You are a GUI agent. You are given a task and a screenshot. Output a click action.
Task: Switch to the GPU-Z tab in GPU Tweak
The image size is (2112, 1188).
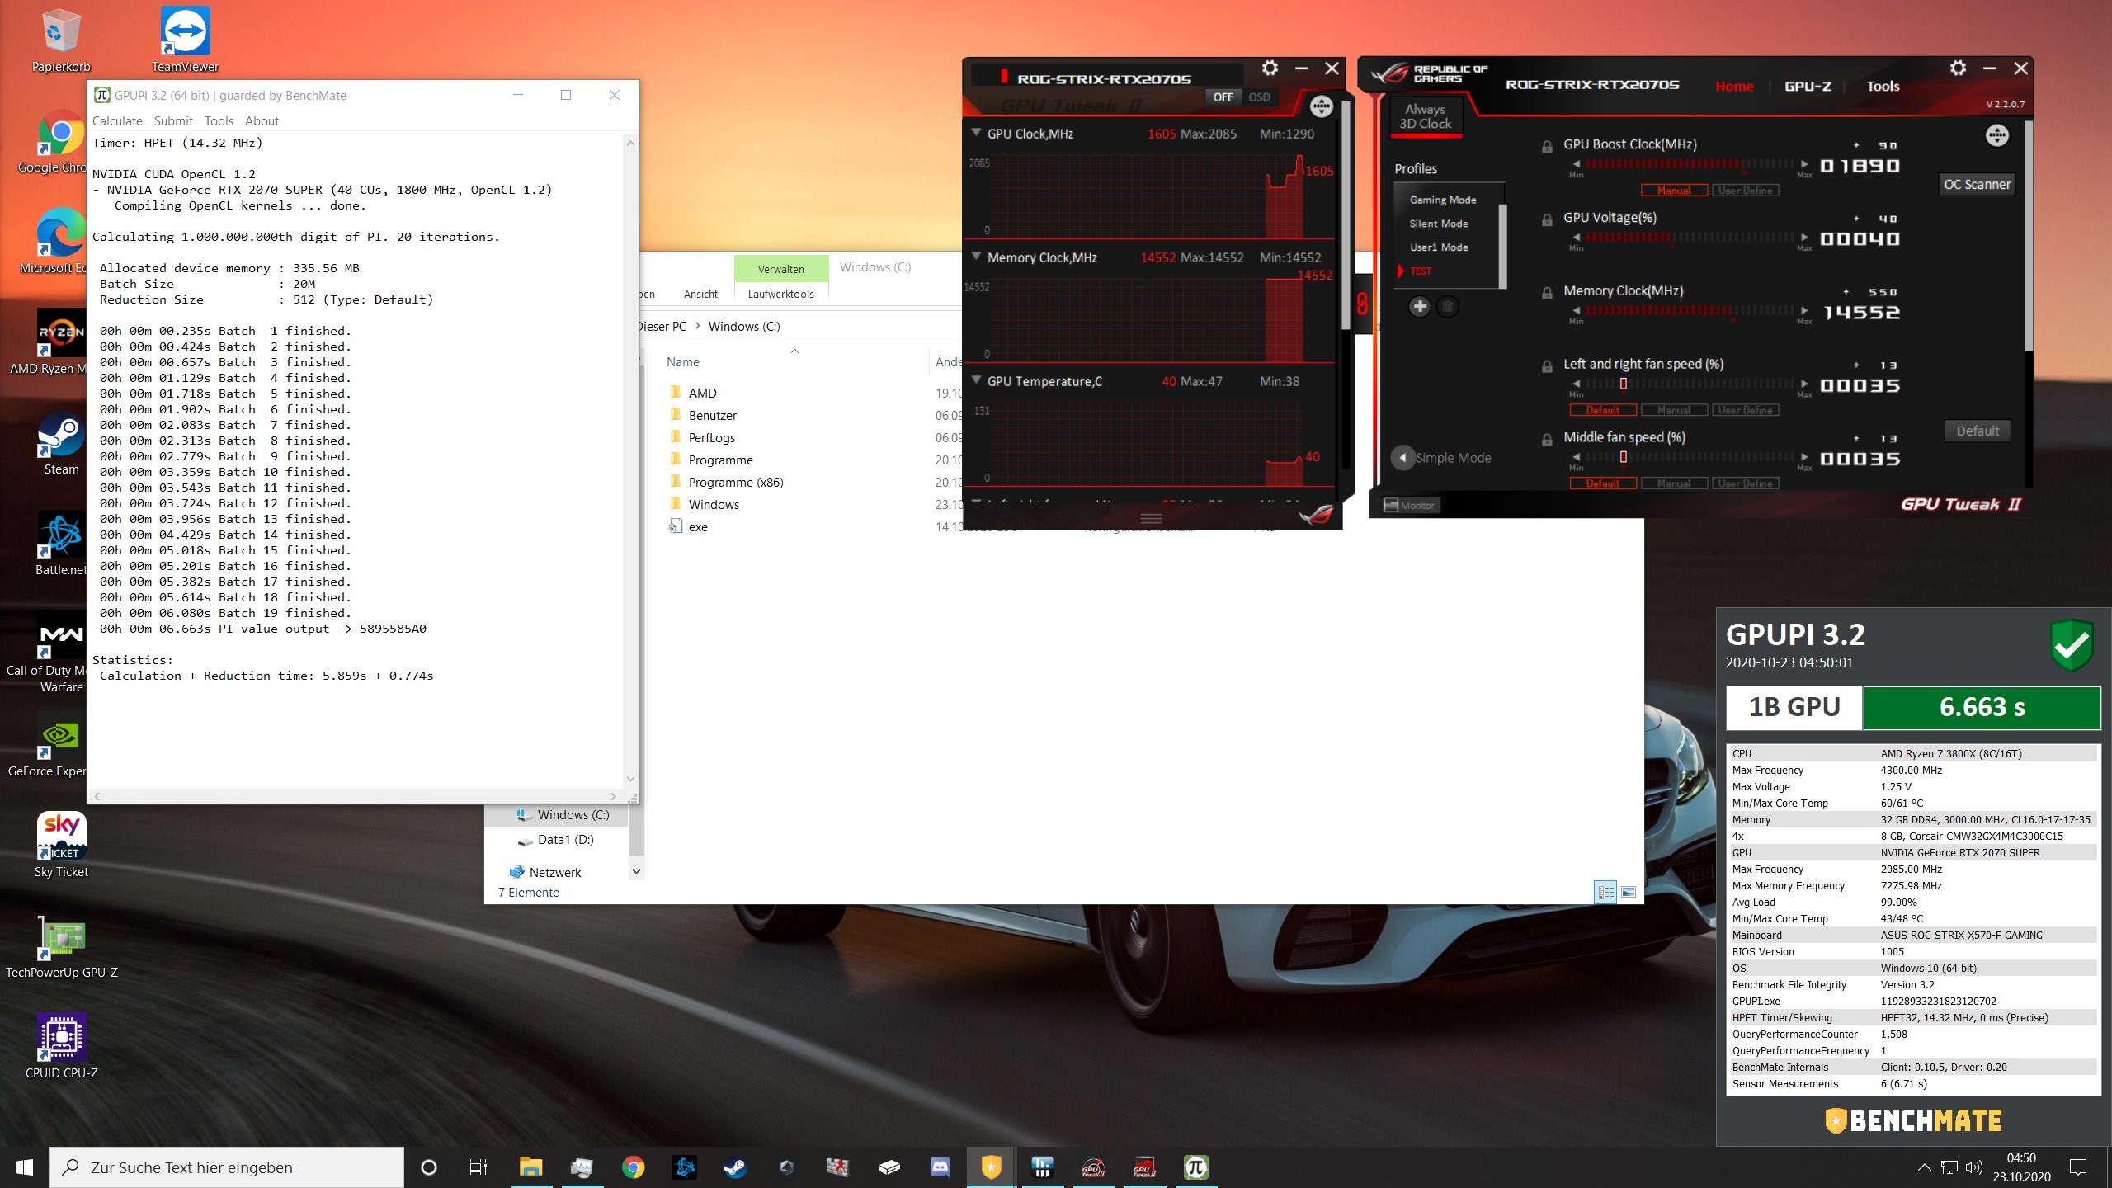tap(1808, 86)
